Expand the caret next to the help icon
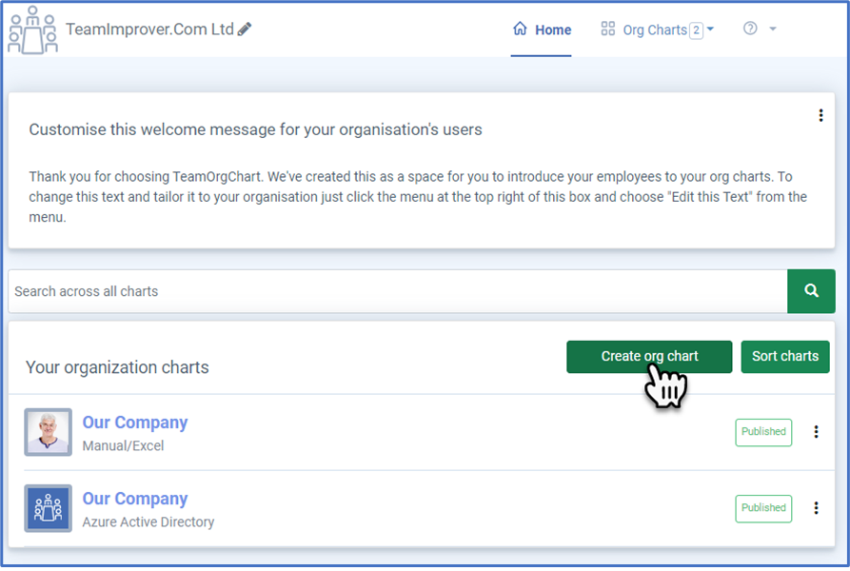 click(773, 30)
